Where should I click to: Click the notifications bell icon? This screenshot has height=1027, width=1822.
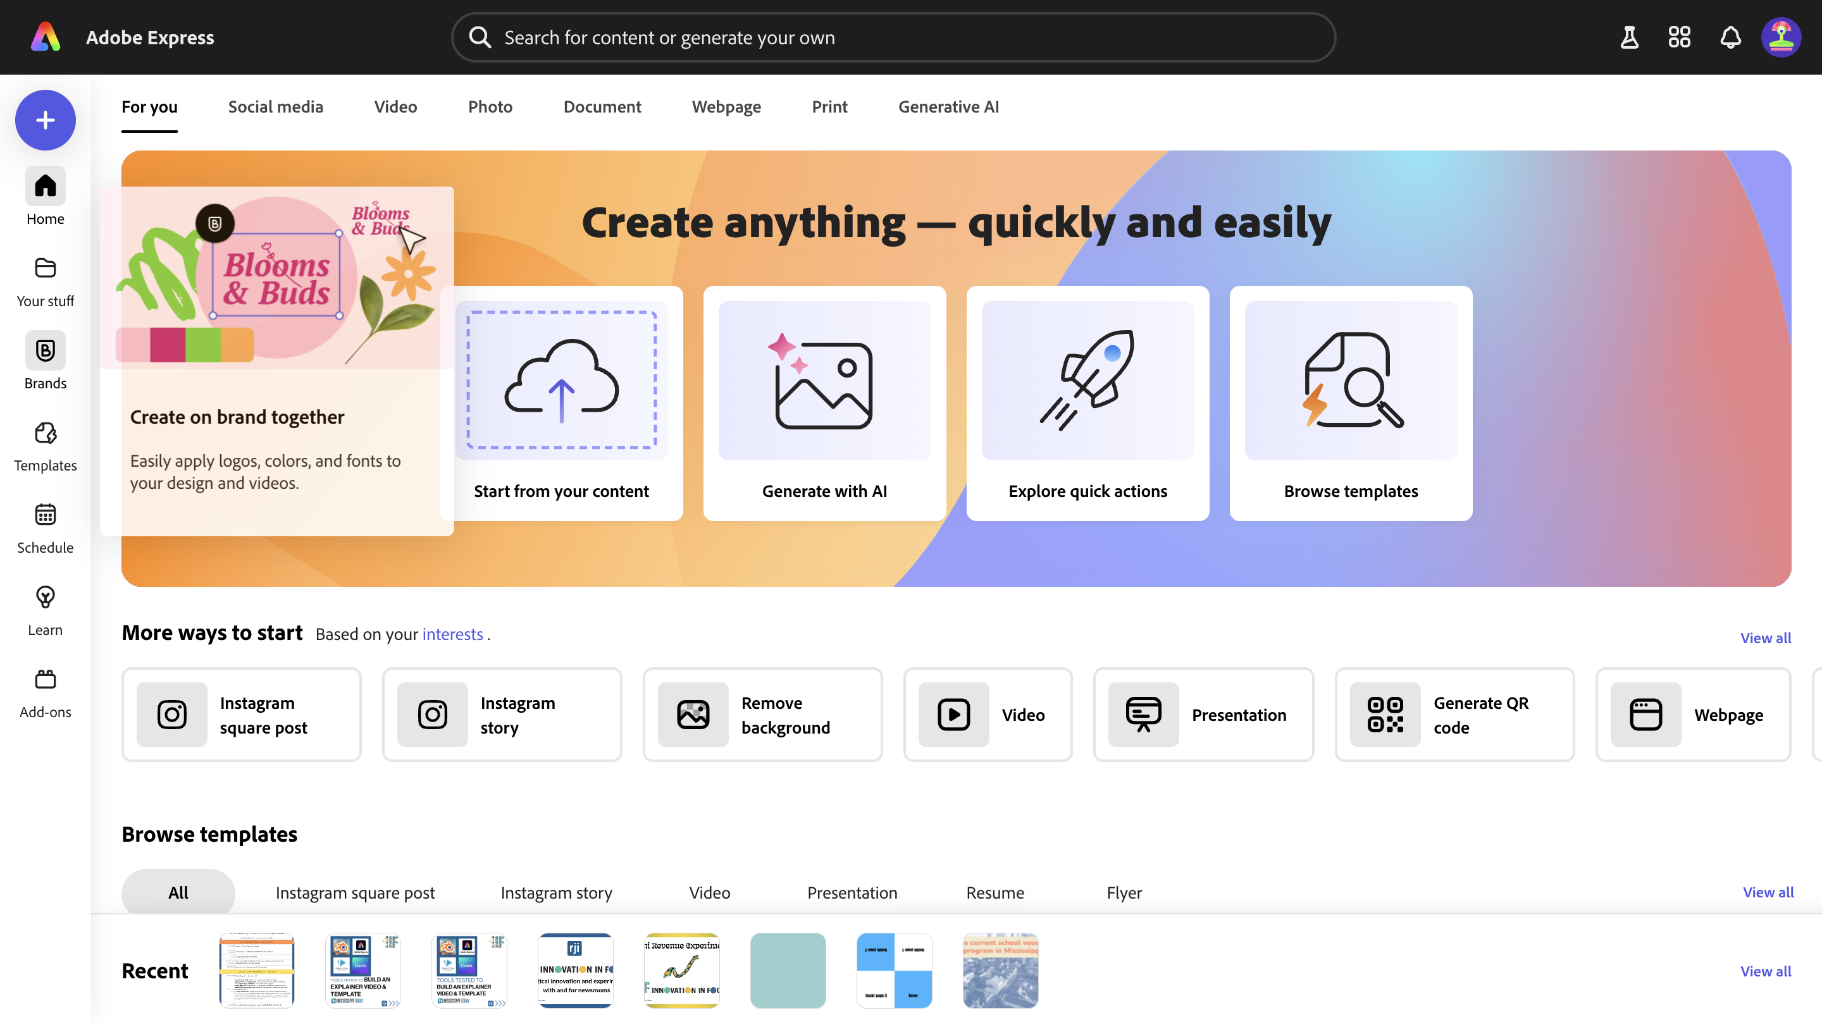[1730, 37]
